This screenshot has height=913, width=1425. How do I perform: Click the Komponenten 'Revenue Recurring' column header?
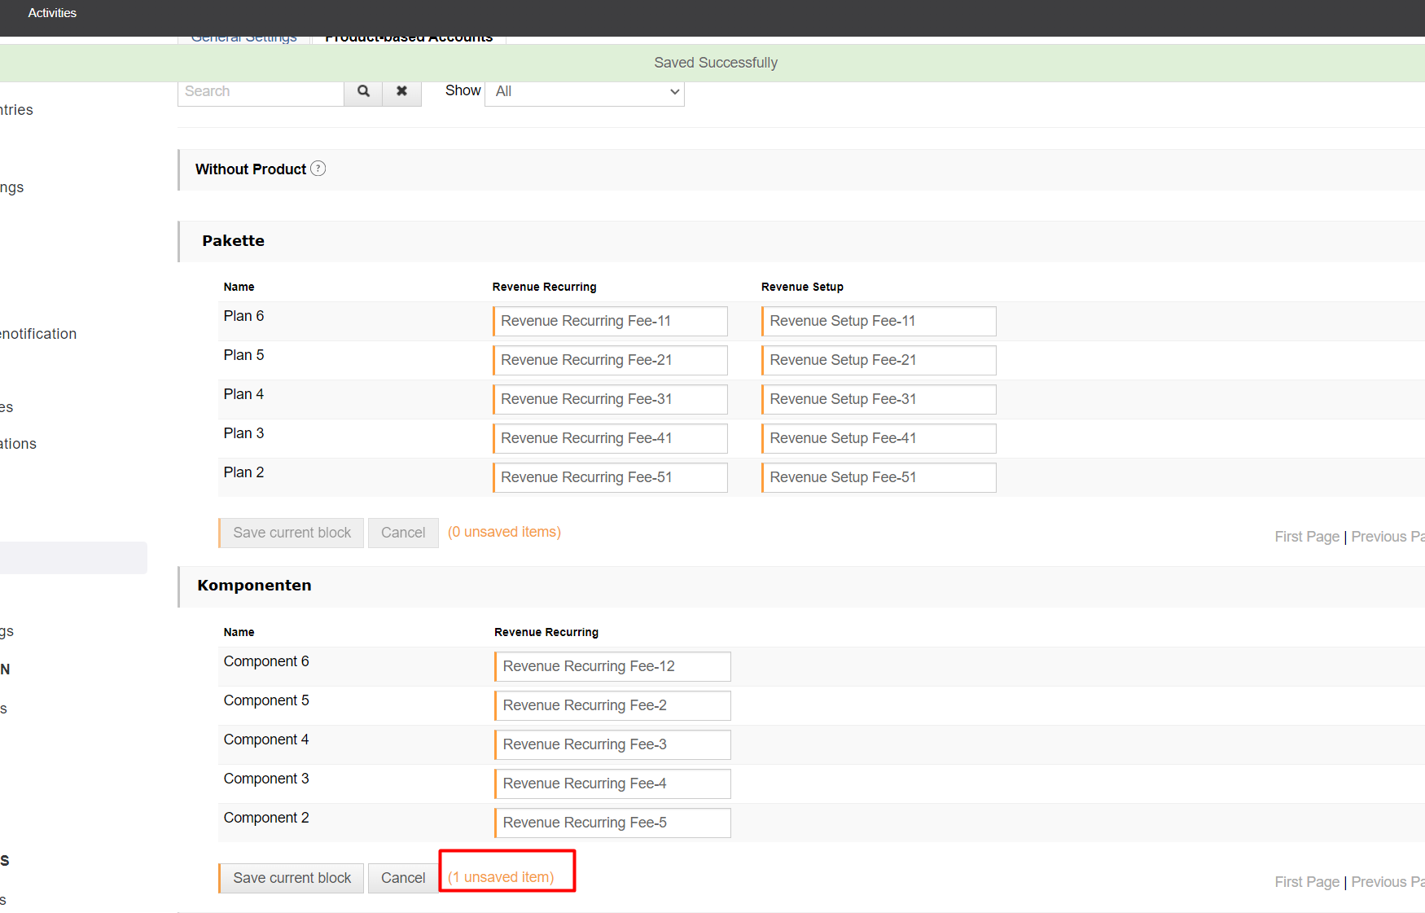[546, 632]
